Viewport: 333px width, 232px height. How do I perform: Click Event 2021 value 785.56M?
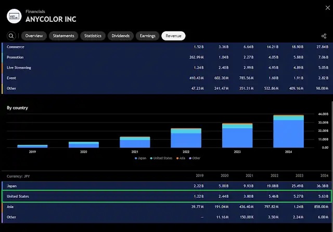click(246, 78)
